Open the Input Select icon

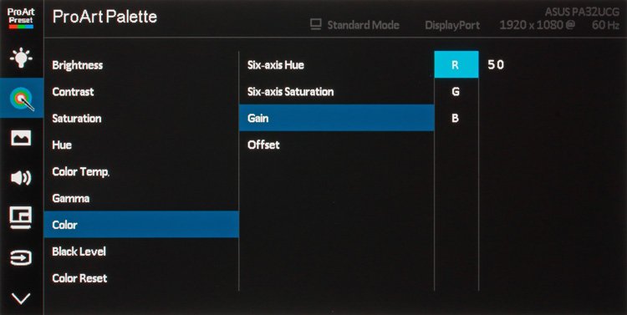(21, 258)
